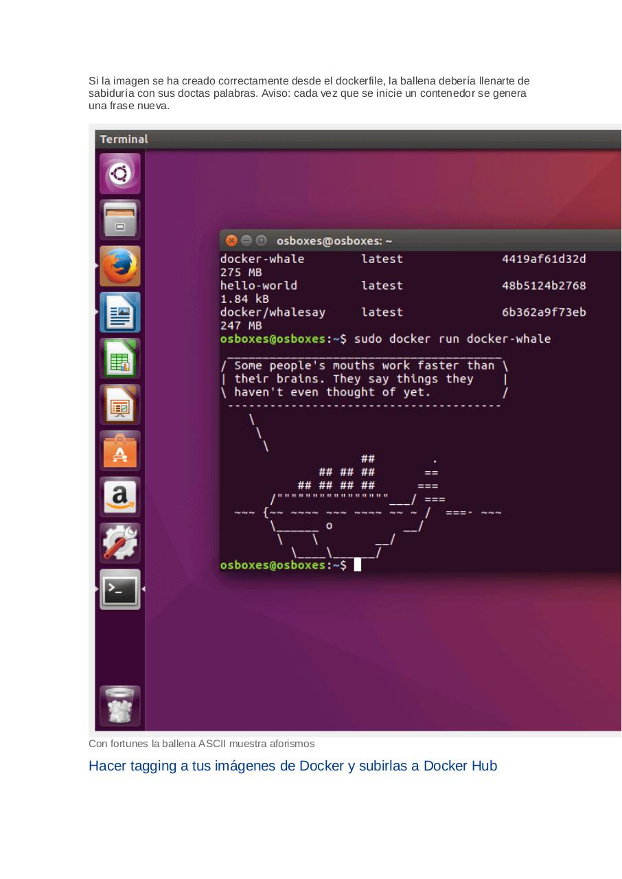Open the Ubuntu Dash launcher
Viewport: 622px width, 879px height.
pos(119,173)
